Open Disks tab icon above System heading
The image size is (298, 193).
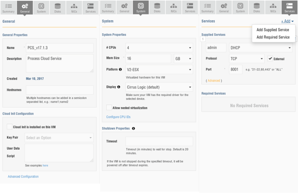(x=157, y=7)
